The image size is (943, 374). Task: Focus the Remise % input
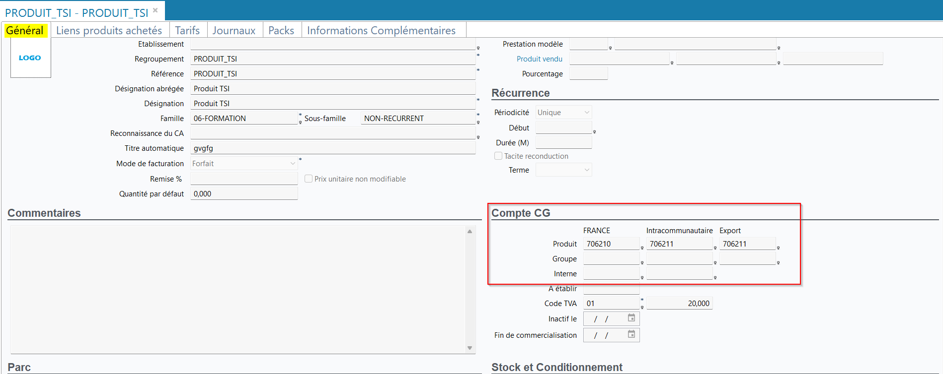(x=244, y=179)
